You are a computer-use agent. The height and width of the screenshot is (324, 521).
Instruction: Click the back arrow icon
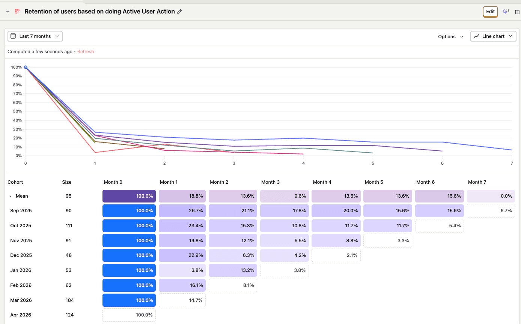coord(8,12)
